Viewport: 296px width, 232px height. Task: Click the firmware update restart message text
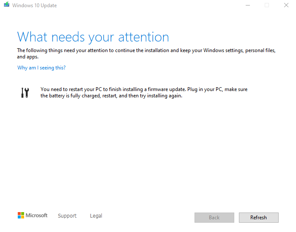pyautogui.click(x=144, y=93)
